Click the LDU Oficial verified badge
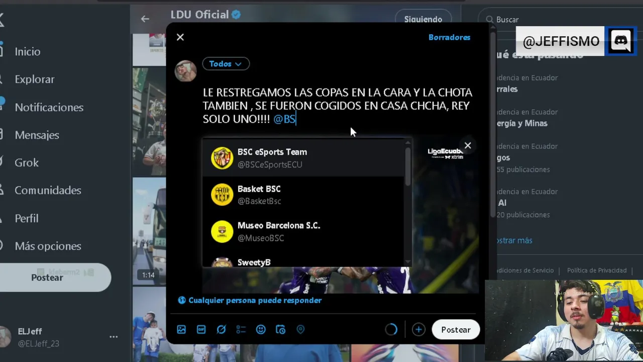Screen dimensions: 643x362 [x=236, y=15]
